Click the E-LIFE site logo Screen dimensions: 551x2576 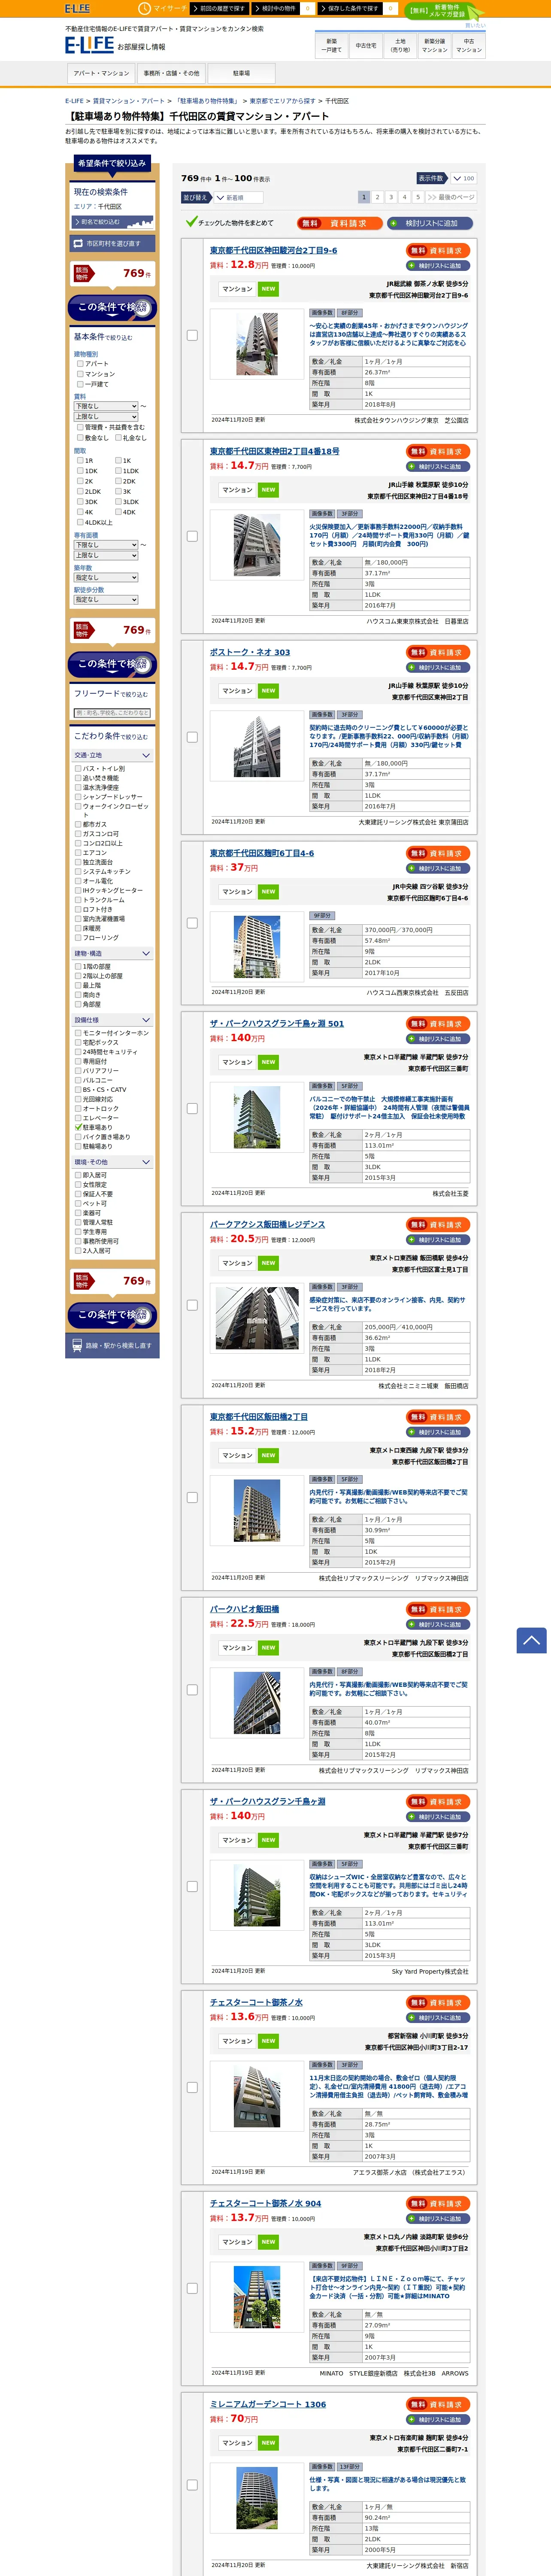pyautogui.click(x=89, y=45)
